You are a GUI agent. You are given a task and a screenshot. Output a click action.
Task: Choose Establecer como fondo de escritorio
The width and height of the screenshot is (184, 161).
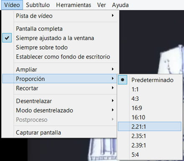click(60, 56)
